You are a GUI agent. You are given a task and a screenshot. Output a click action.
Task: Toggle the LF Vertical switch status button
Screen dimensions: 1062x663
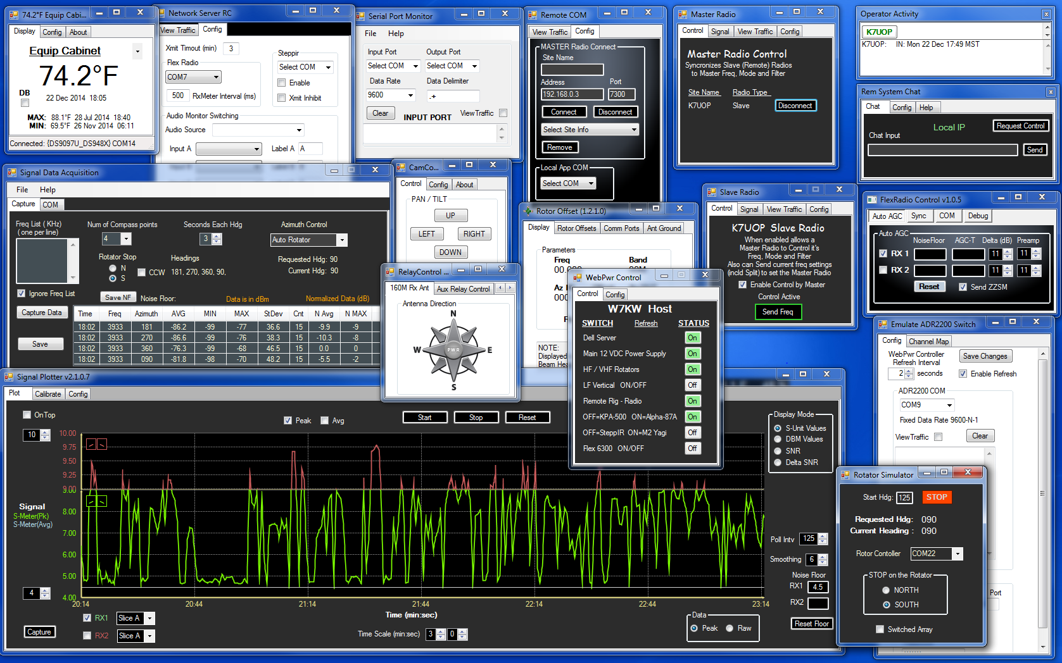point(692,385)
